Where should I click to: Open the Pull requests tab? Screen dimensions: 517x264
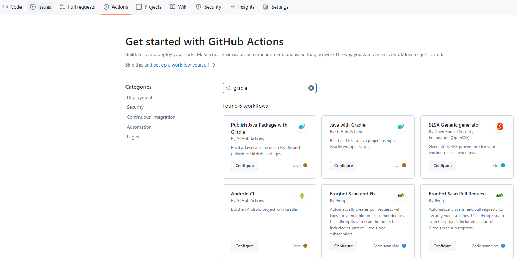77,7
